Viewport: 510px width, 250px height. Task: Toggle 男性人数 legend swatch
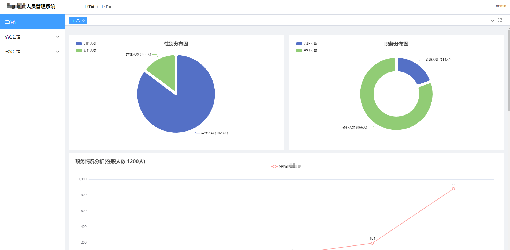click(x=79, y=44)
